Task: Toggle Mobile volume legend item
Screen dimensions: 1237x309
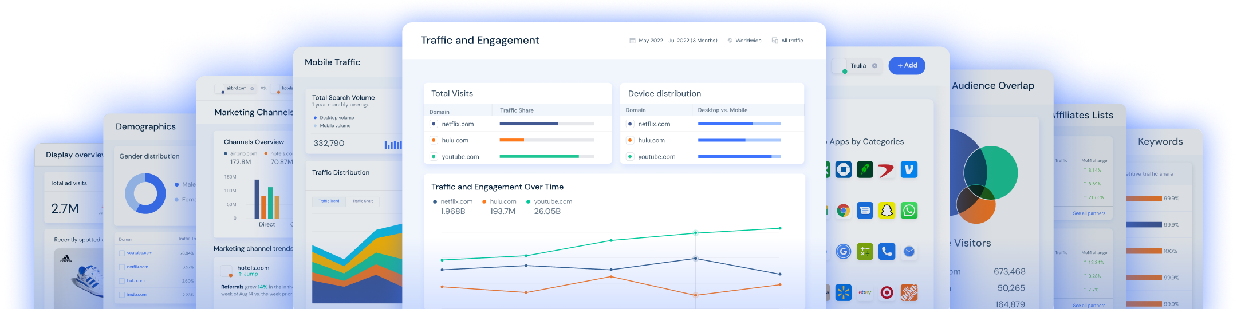Action: point(332,126)
